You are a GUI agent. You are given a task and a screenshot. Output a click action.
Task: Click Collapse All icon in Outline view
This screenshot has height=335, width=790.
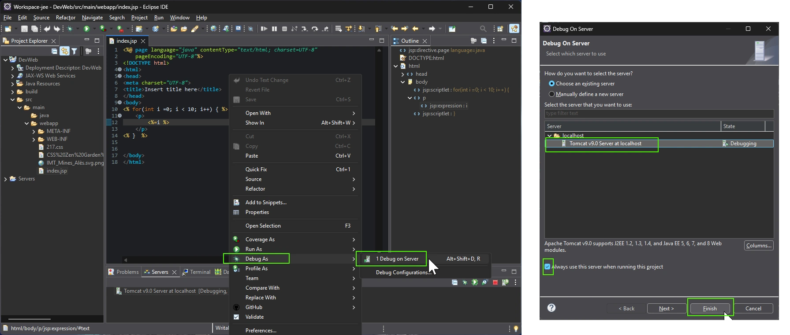point(484,41)
